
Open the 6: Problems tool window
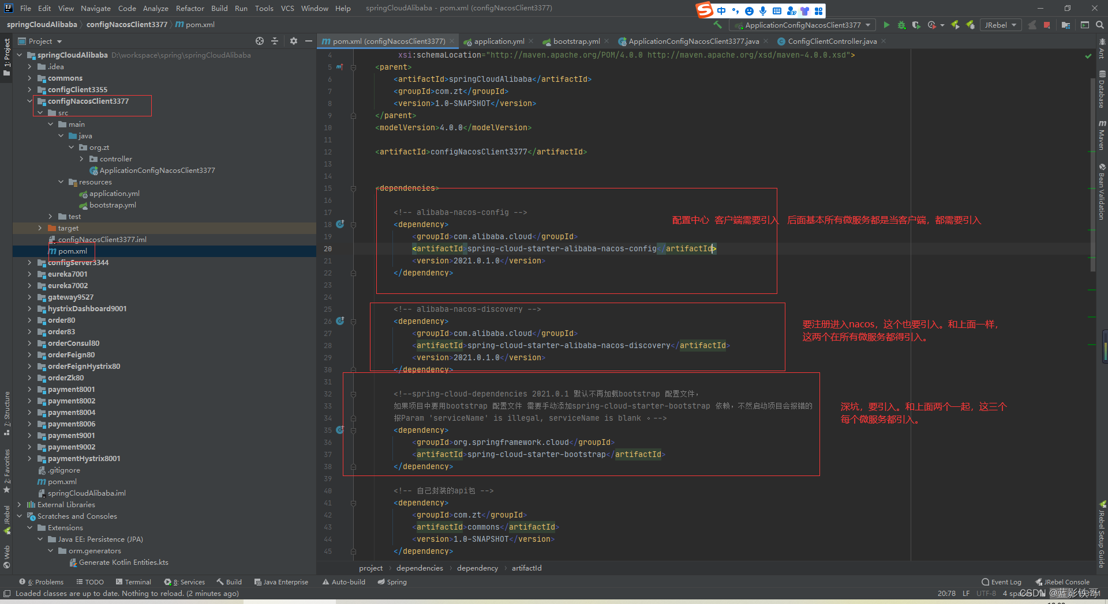click(x=41, y=582)
